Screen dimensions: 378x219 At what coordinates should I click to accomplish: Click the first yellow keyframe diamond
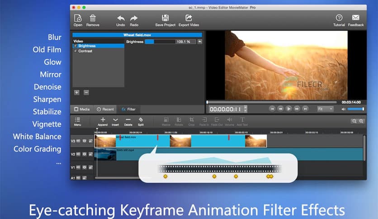coord(165,176)
